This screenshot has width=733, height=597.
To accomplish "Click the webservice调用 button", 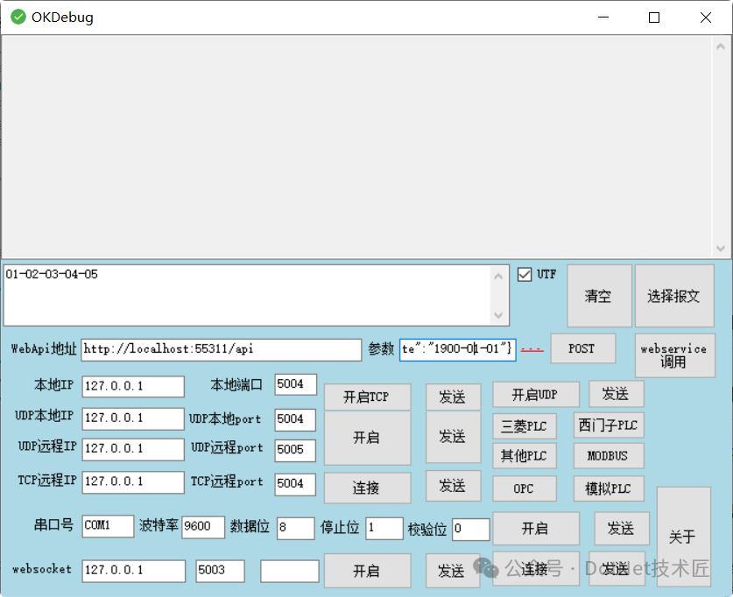I will point(674,355).
